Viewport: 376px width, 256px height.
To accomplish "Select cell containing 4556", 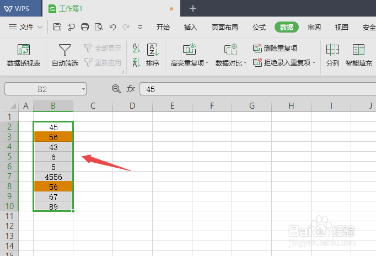I will click(53, 177).
